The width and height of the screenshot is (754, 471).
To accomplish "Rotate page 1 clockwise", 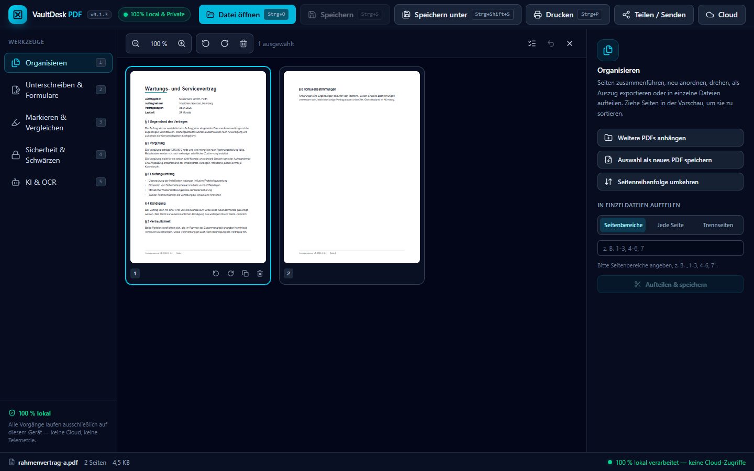I will pyautogui.click(x=230, y=273).
